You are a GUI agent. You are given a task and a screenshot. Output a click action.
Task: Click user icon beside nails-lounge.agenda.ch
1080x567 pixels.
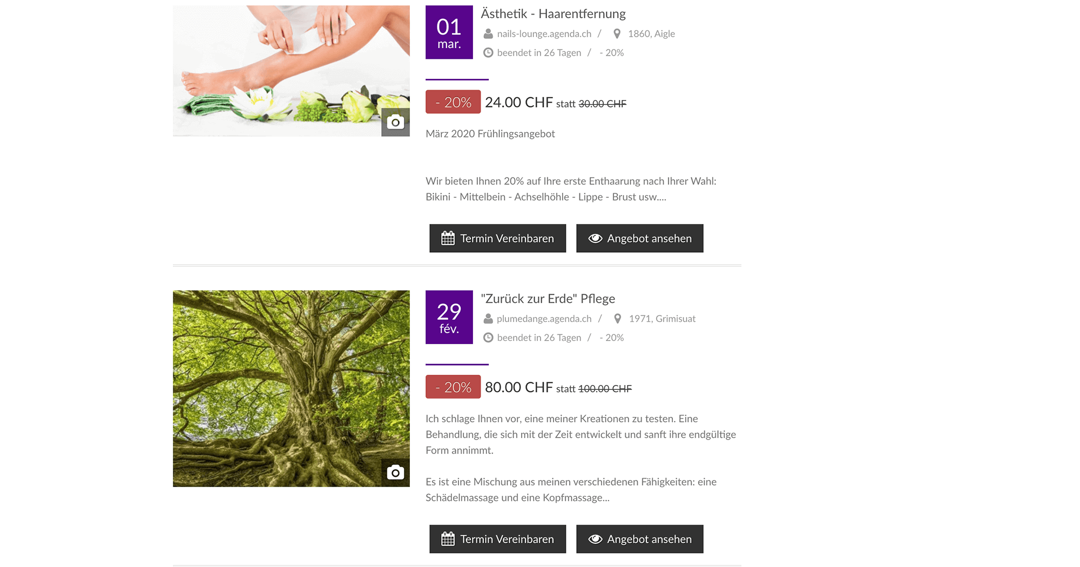488,33
